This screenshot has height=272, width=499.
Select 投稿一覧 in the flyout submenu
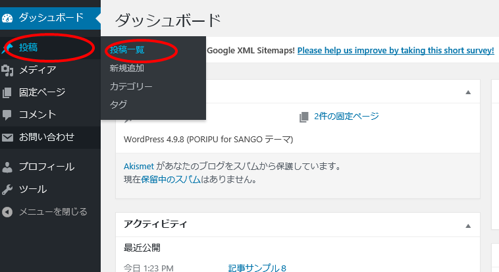pyautogui.click(x=127, y=49)
